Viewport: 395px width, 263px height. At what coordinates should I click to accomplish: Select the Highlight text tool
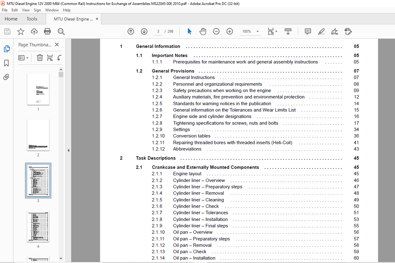tap(321, 31)
